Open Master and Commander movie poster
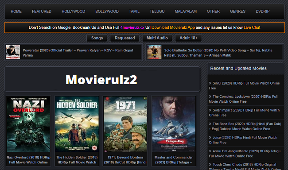 (x=174, y=124)
